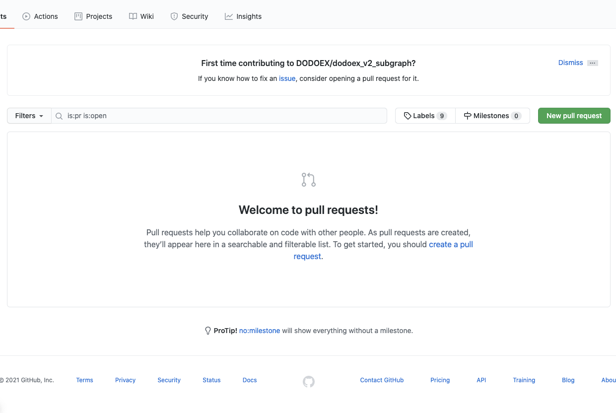The width and height of the screenshot is (616, 413).
Task: Open the Blog footer link
Action: click(x=568, y=380)
